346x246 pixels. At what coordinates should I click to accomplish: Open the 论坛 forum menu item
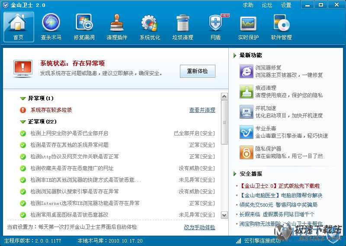click(x=267, y=5)
